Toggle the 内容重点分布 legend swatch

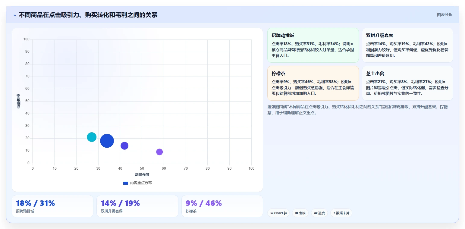(x=126, y=183)
